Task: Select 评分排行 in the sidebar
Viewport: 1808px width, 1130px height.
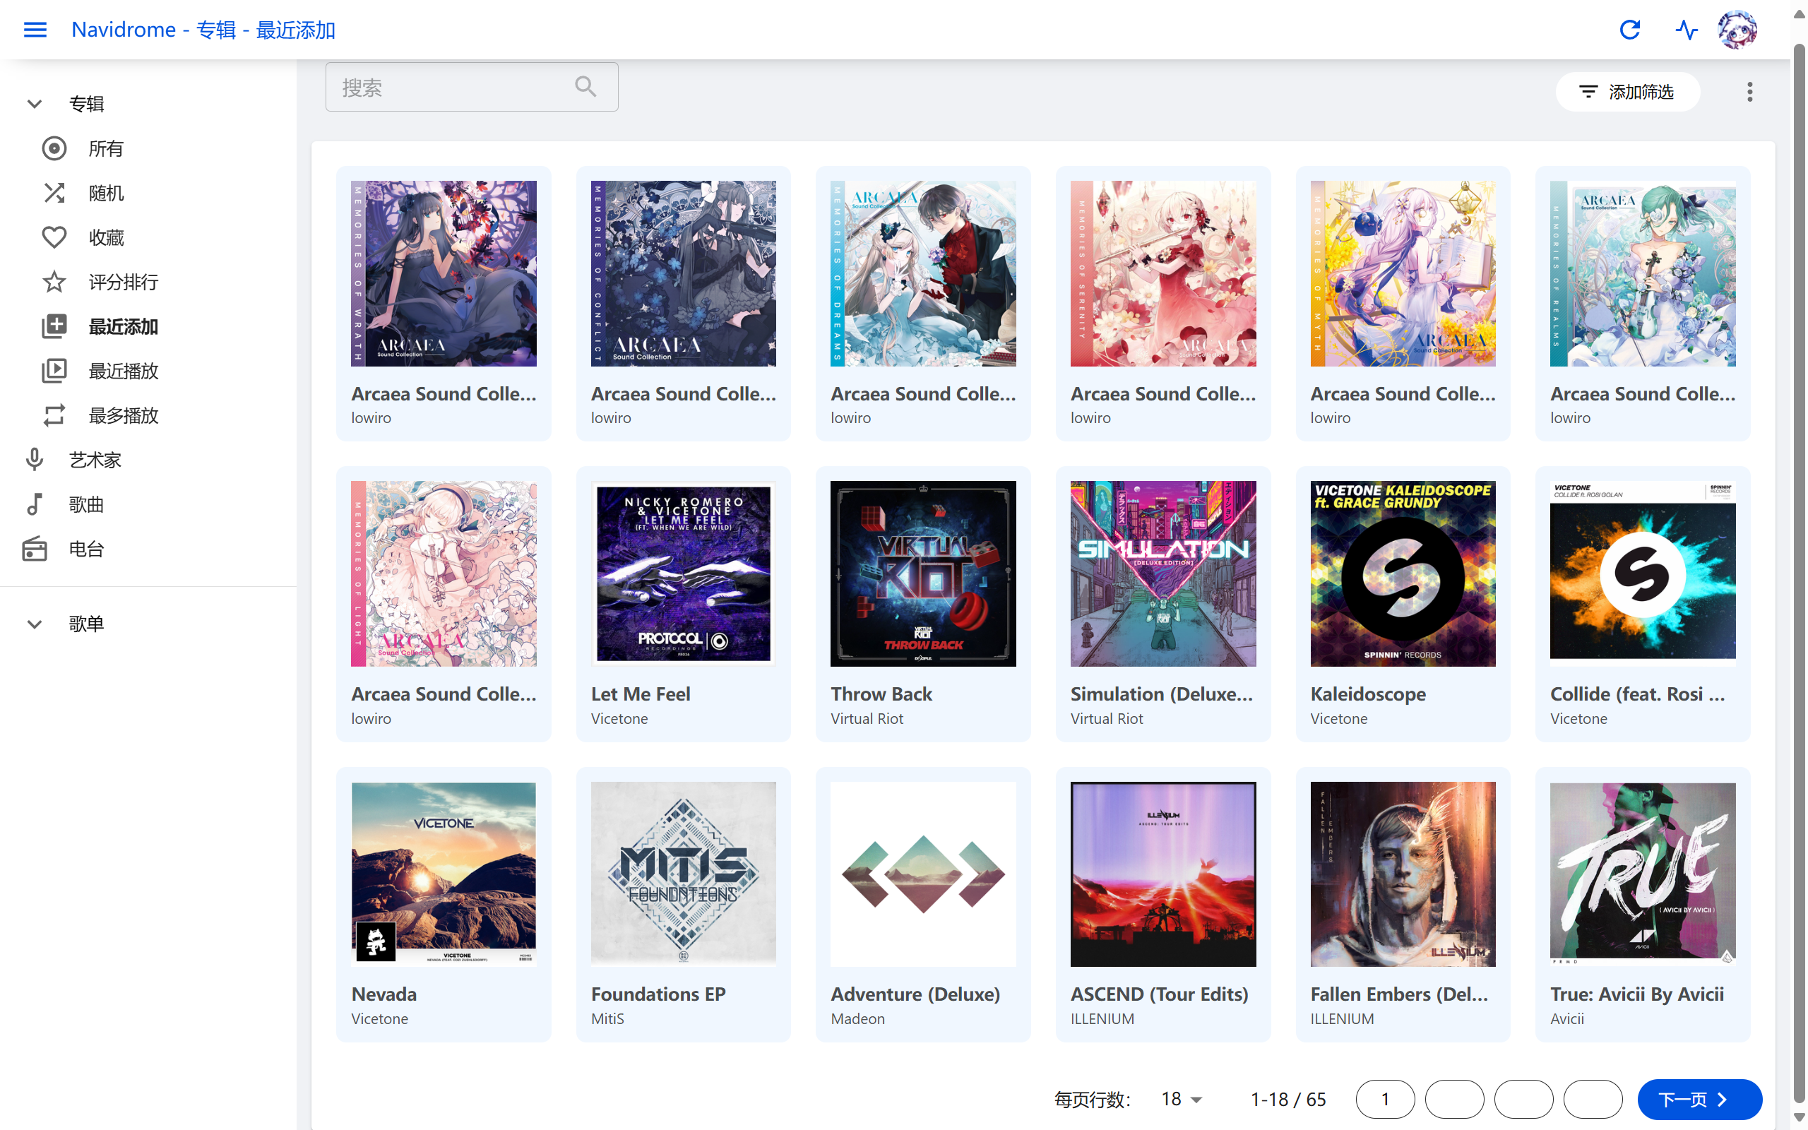Action: point(124,282)
